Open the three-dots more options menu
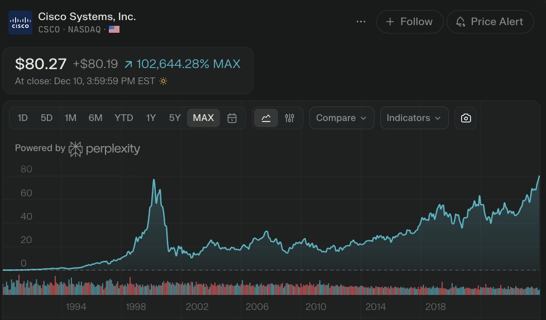This screenshot has width=546, height=320. (361, 22)
